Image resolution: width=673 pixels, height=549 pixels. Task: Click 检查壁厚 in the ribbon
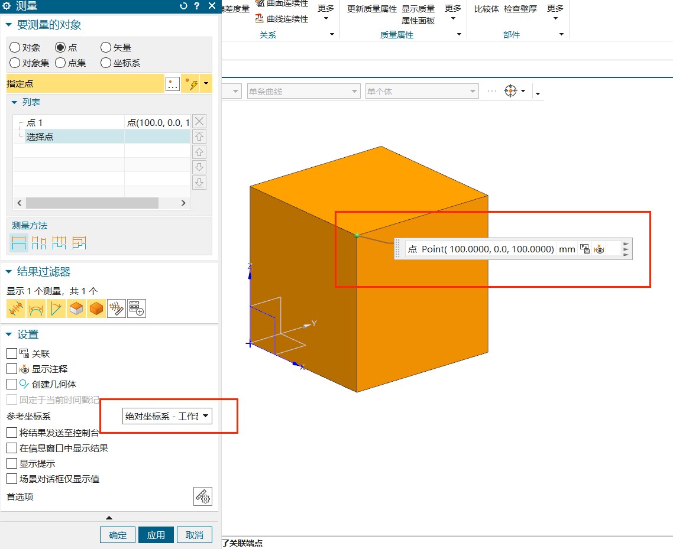click(x=520, y=9)
